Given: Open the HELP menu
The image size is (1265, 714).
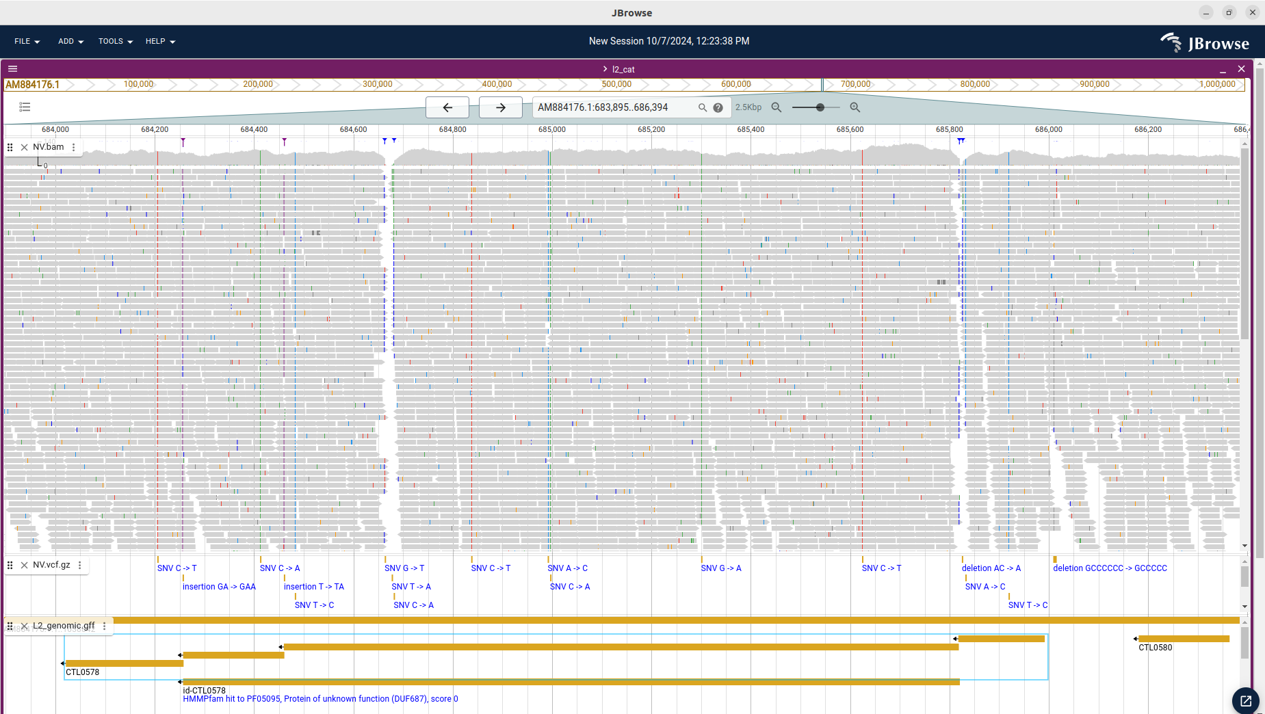Looking at the screenshot, I should click(x=160, y=41).
